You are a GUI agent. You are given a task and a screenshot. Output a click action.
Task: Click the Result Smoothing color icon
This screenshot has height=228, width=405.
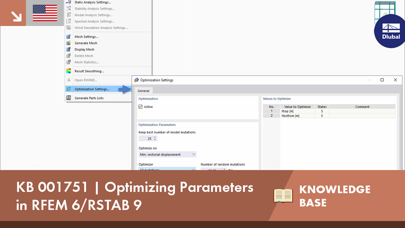click(x=68, y=71)
